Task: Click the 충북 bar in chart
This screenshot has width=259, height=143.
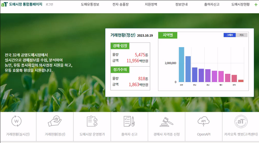Action: tap(234, 78)
